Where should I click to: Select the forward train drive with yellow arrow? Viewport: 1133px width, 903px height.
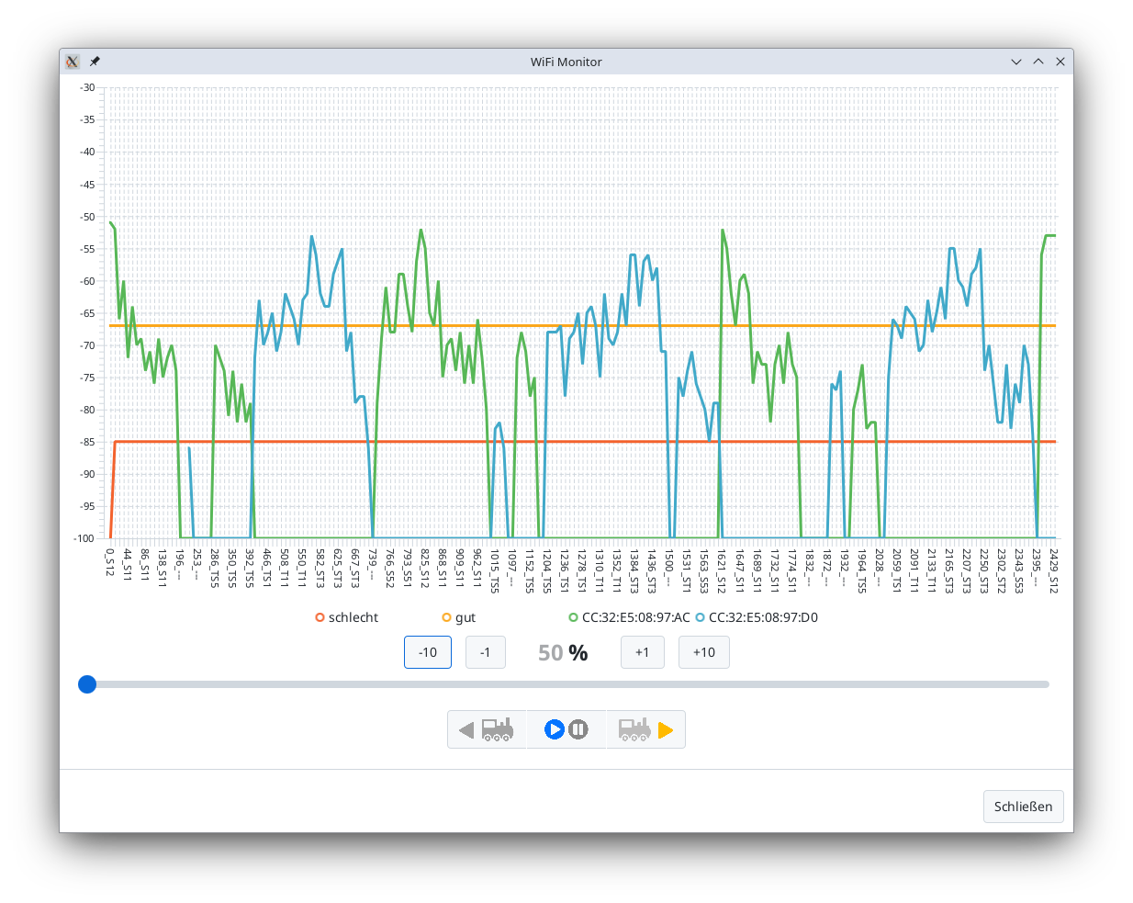tap(645, 728)
